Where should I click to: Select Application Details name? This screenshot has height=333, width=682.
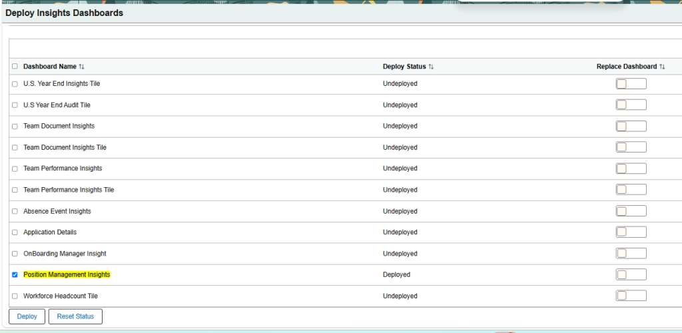[x=50, y=232]
